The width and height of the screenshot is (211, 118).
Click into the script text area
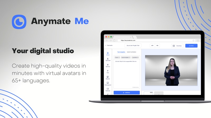tap(127, 74)
